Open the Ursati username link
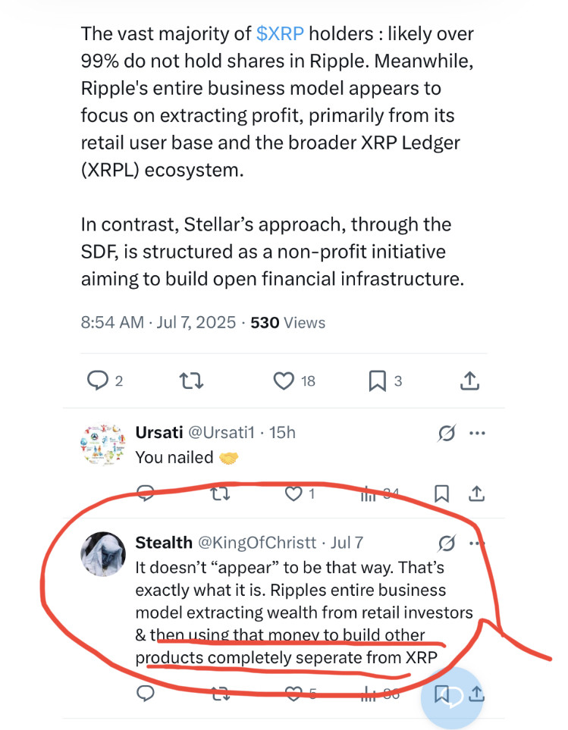Viewport: 568px width, 730px height. [158, 433]
